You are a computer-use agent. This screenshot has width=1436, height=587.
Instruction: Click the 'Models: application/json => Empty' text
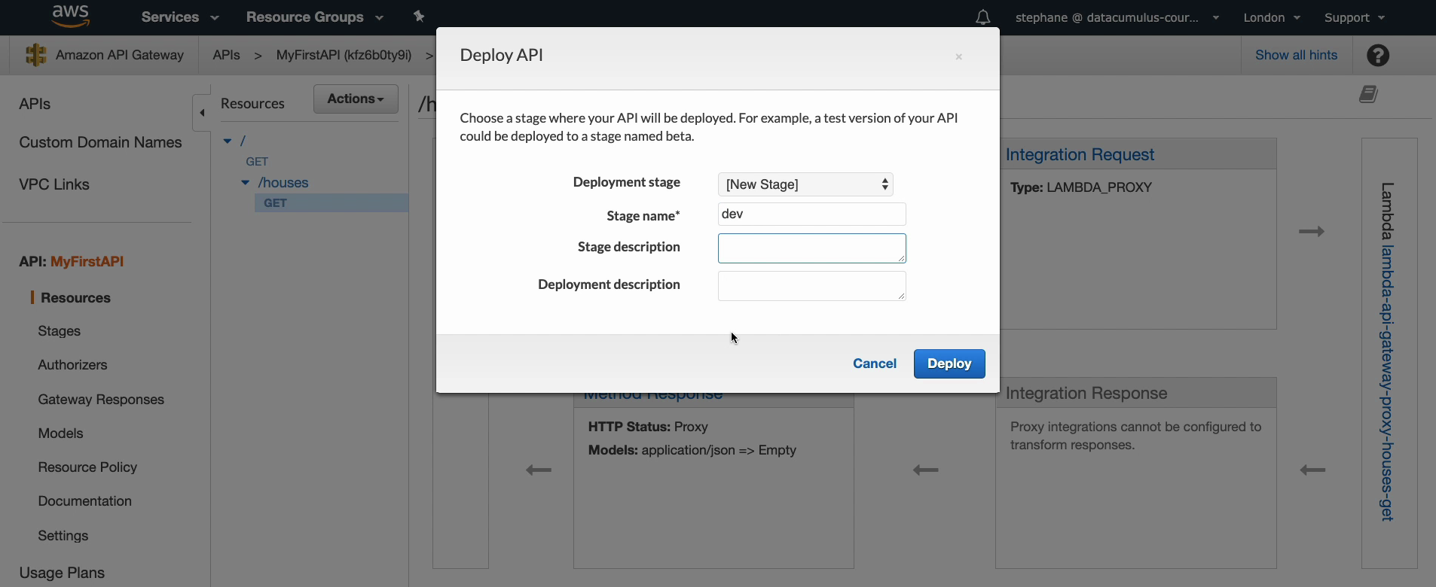[x=692, y=450]
